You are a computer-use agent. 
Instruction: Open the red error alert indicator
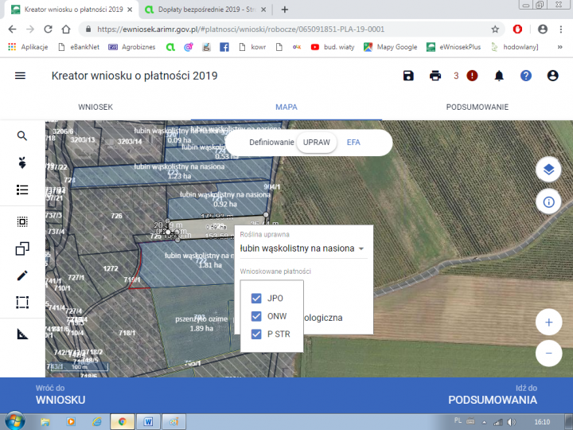[x=472, y=76]
